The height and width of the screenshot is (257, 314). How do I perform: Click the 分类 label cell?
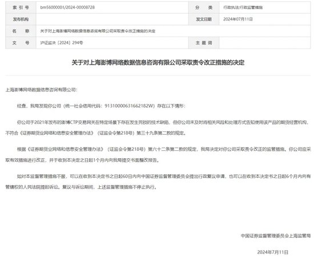(204, 7)
